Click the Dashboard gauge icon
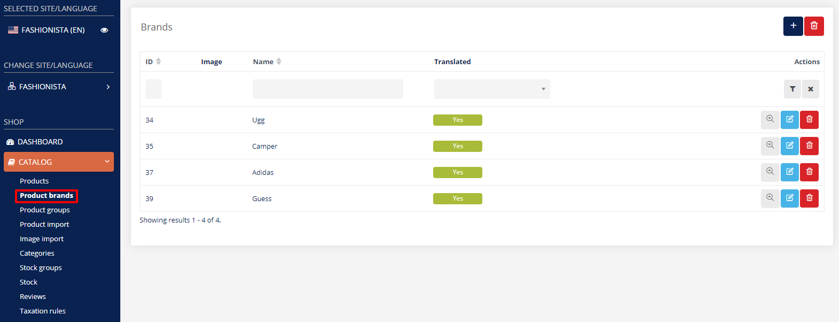Viewport: 839px width, 322px height. (10, 142)
